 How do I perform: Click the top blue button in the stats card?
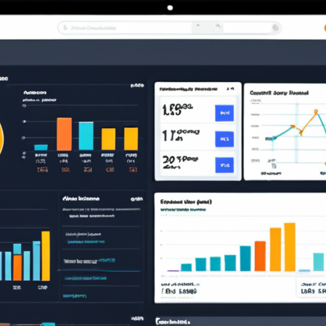(224, 113)
